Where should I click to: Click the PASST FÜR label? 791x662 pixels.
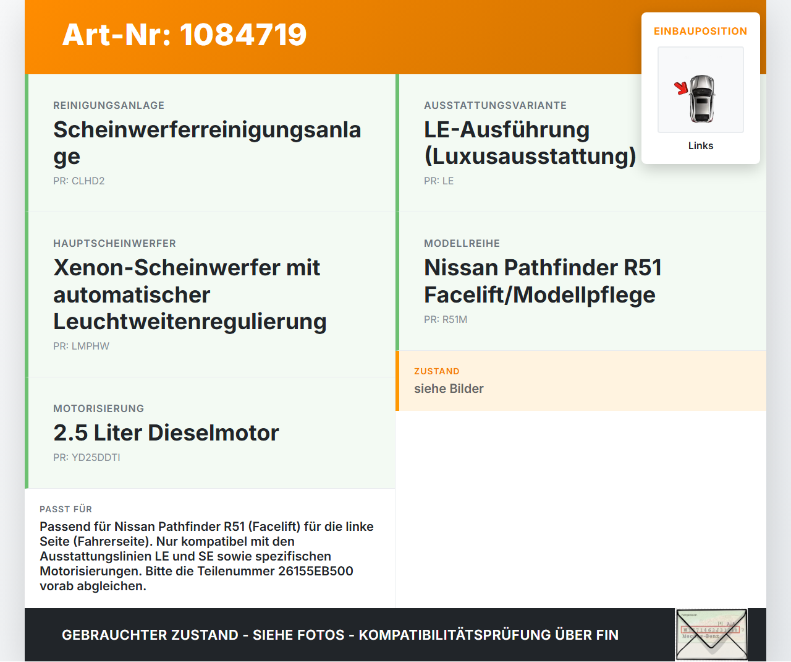click(66, 509)
